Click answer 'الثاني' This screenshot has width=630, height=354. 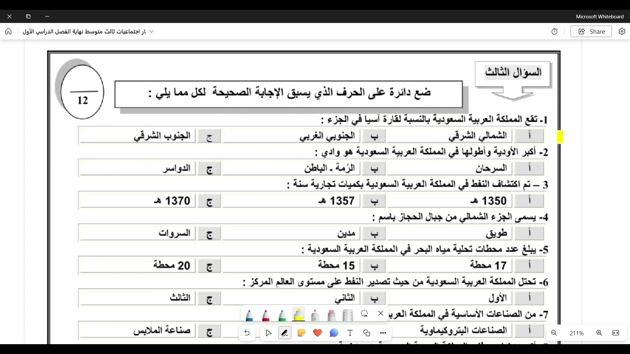(345, 298)
